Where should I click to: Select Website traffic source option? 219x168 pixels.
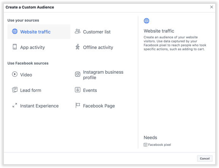tap(39, 32)
